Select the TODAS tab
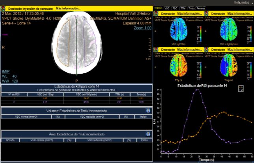 click(158, 8)
